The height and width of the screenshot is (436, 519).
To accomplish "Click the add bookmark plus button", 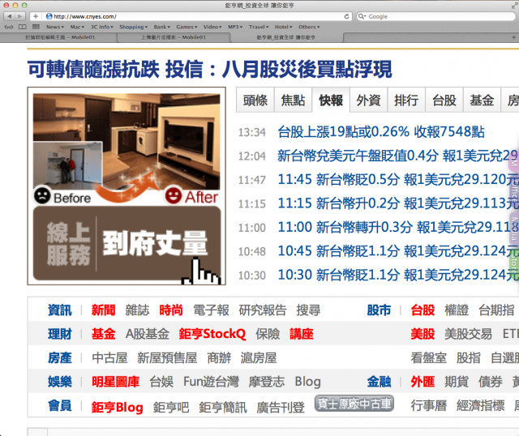I will point(36,16).
